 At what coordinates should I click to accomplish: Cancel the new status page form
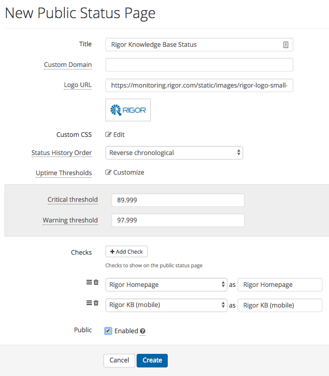(x=119, y=360)
